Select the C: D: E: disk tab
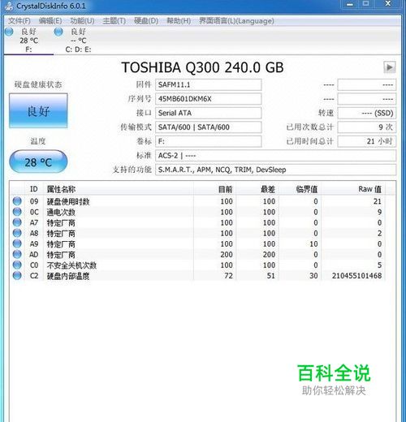 pos(78,41)
